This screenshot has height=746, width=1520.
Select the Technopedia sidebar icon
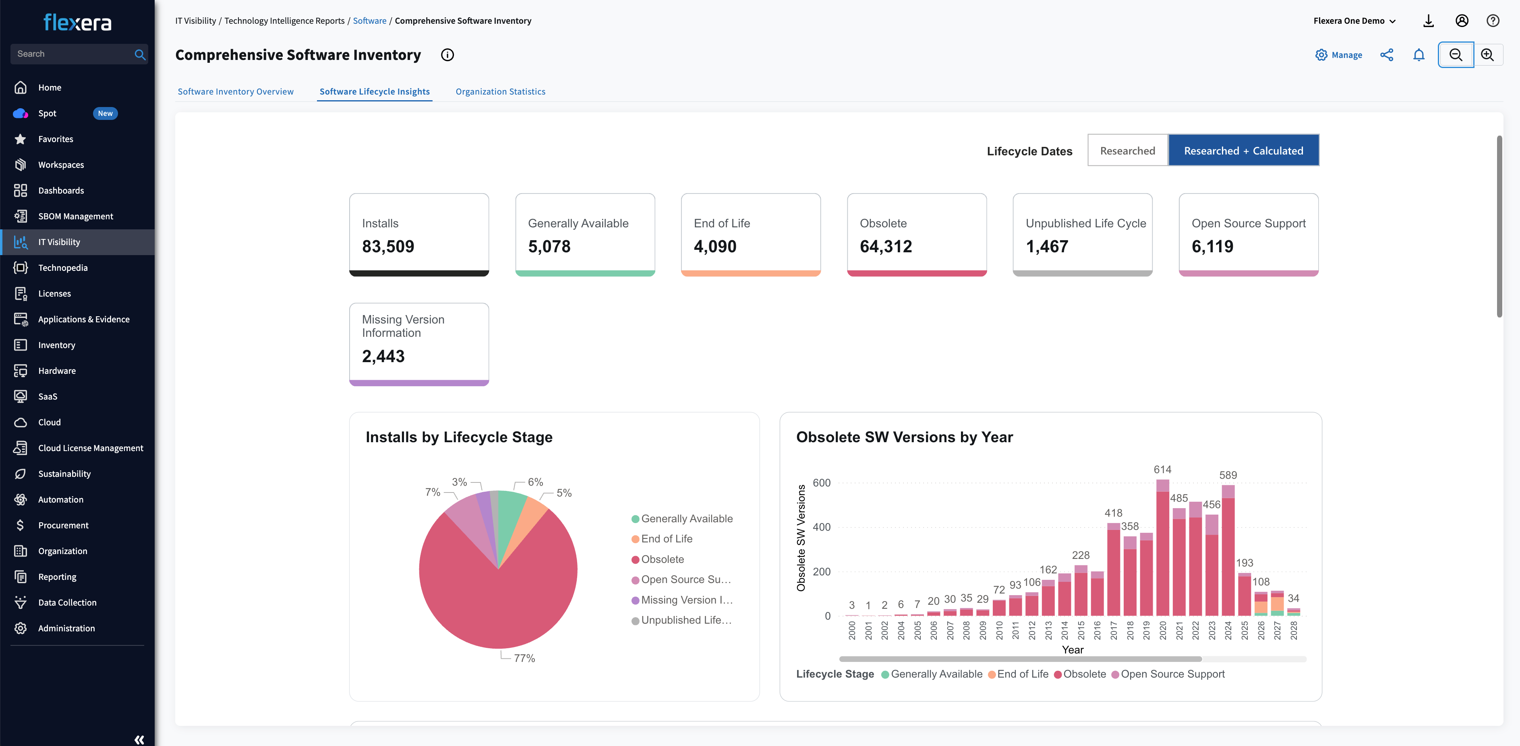pos(20,267)
